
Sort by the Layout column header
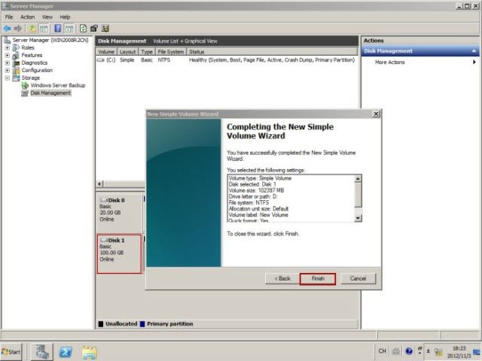127,52
